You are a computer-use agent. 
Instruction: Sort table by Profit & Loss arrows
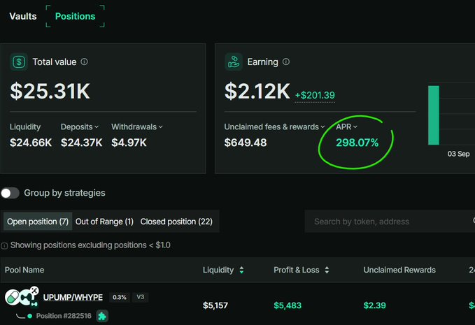coord(327,270)
